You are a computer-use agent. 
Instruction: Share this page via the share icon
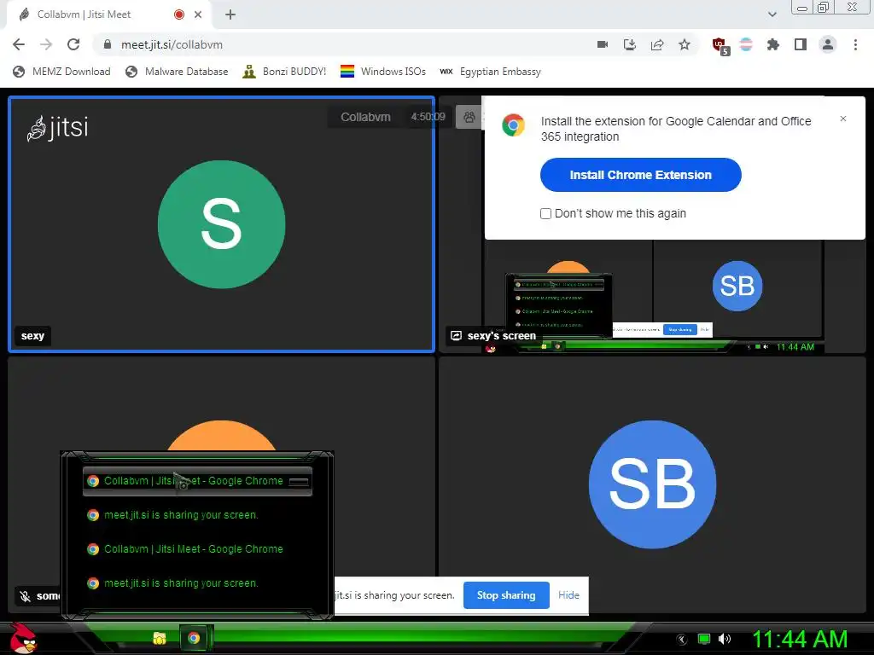click(x=657, y=44)
